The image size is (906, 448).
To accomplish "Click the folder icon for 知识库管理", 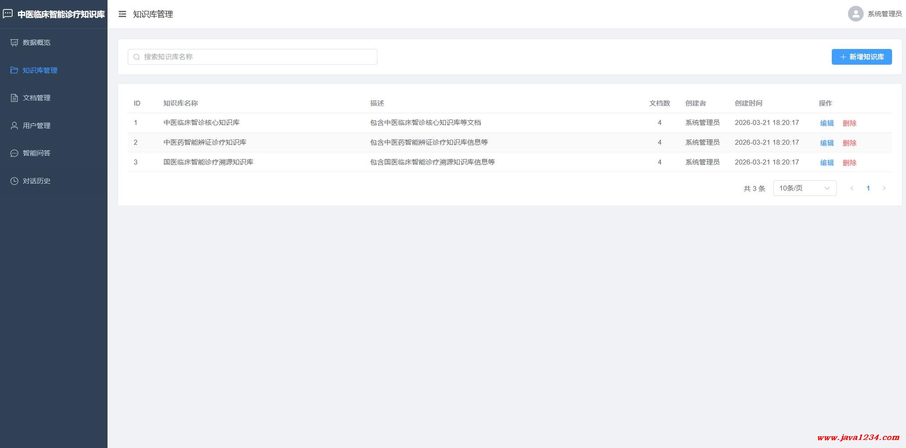I will point(14,71).
